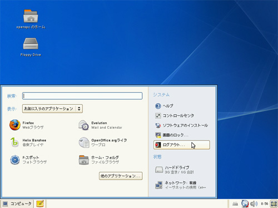
Task: Choose Lock Screen from System list
Action: [x=172, y=135]
